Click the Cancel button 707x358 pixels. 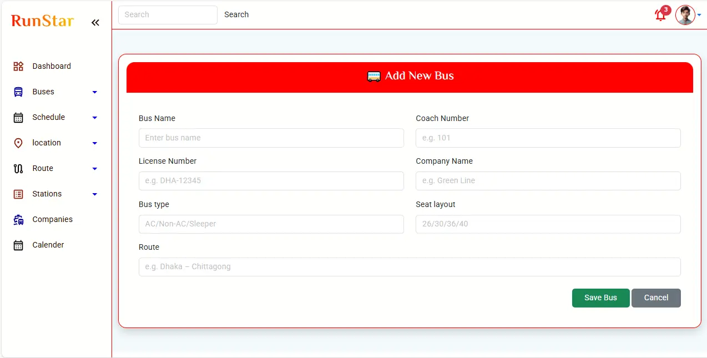[x=656, y=298]
